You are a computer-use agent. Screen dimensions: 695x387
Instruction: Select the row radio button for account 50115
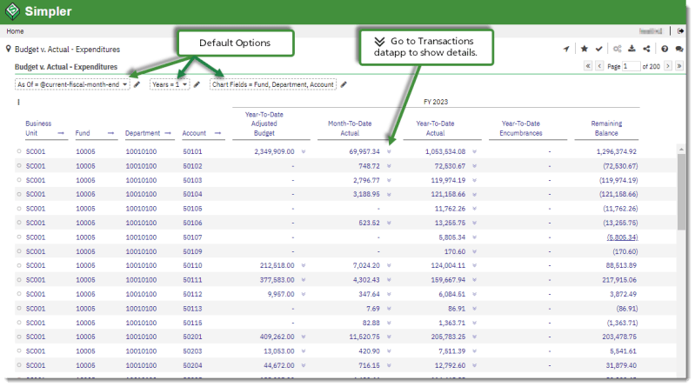(19, 323)
